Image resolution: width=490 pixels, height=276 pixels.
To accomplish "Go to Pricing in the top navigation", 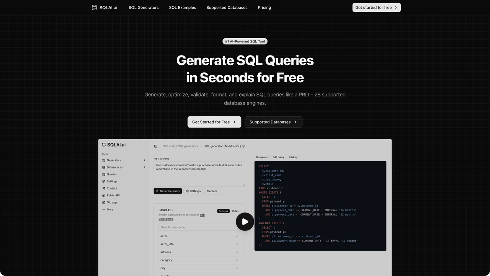I will (x=265, y=8).
